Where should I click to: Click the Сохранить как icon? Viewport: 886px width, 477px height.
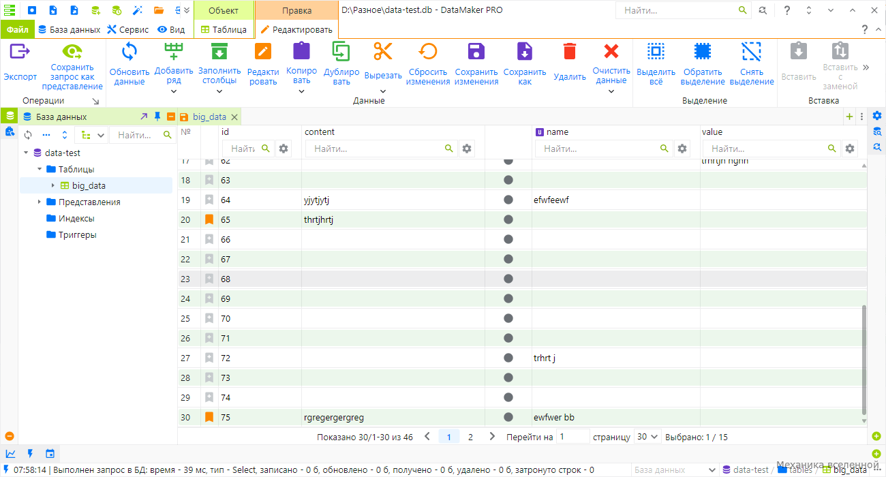pyautogui.click(x=525, y=51)
